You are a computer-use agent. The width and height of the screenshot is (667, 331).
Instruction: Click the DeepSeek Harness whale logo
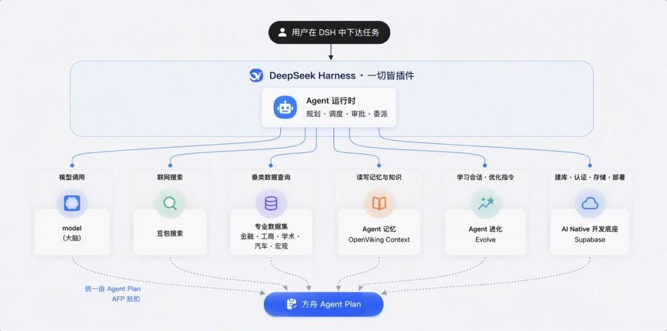pos(256,76)
